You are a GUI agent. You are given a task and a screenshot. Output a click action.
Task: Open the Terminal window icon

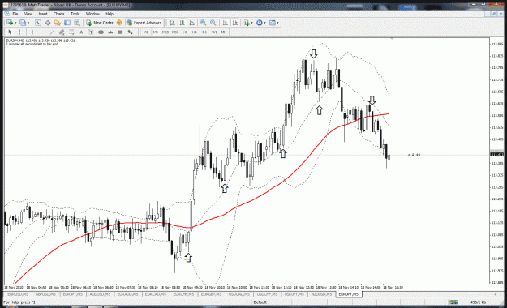click(x=67, y=23)
